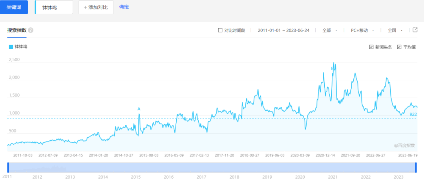Toggle the 平均值 checkbox off
The height and width of the screenshot is (183, 424).
click(x=399, y=47)
